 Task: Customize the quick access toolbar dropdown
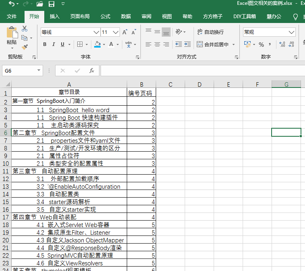coord(63,4)
